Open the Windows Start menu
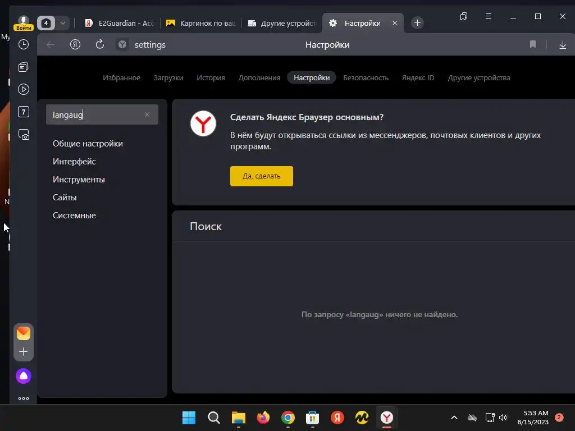This screenshot has height=431, width=575. [x=189, y=418]
